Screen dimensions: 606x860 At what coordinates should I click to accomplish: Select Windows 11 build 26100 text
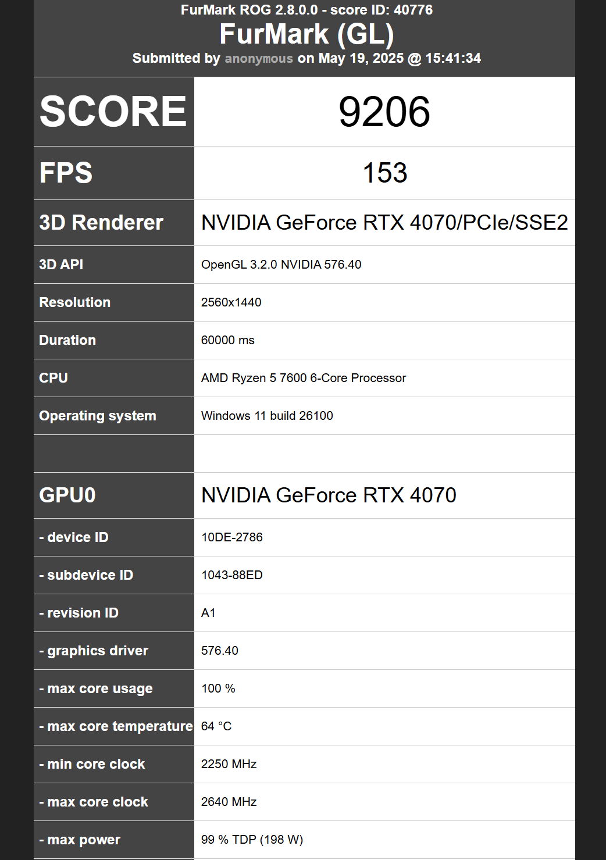coord(267,416)
